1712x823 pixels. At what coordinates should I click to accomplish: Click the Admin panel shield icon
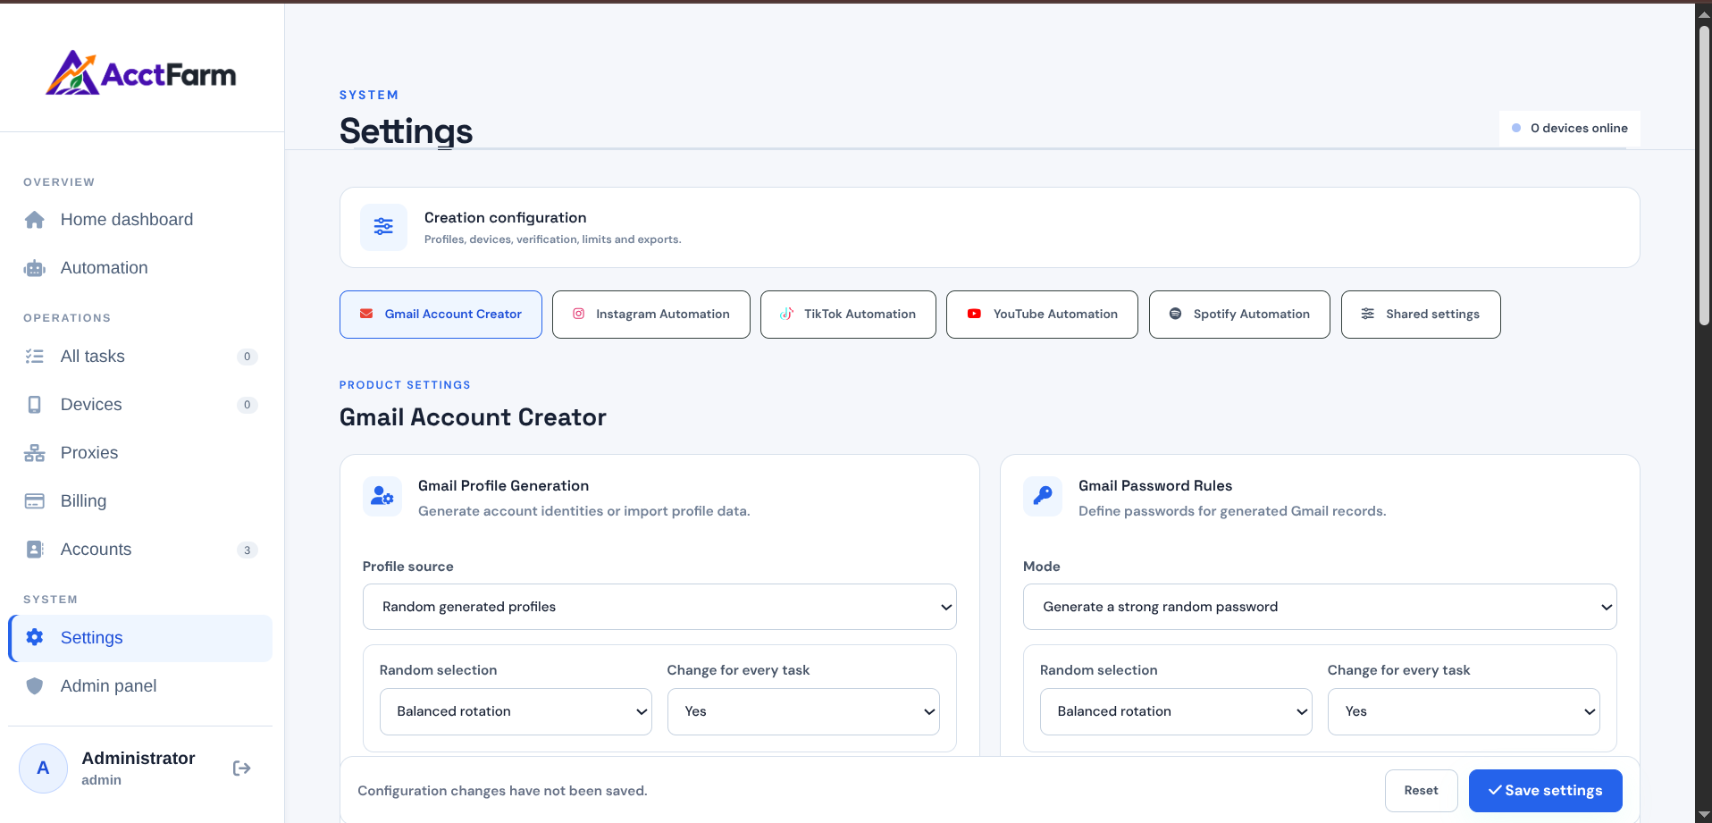click(x=35, y=686)
